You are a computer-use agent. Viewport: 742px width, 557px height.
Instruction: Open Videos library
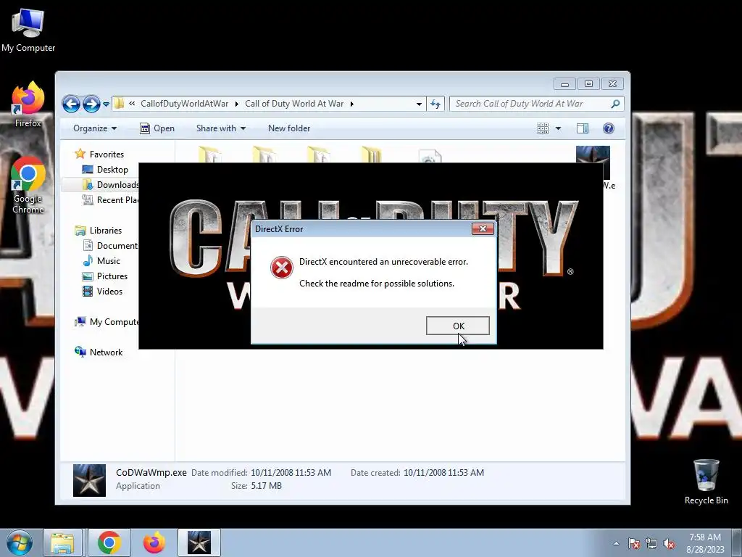102,292
